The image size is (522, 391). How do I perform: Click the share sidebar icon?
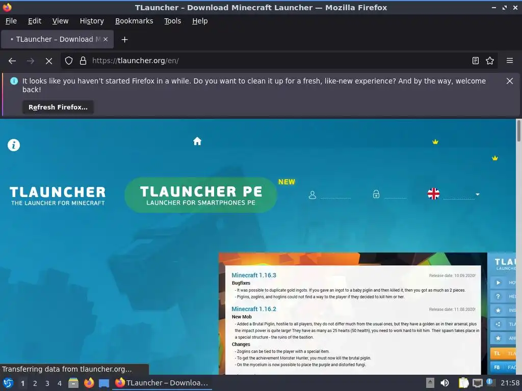(498, 324)
